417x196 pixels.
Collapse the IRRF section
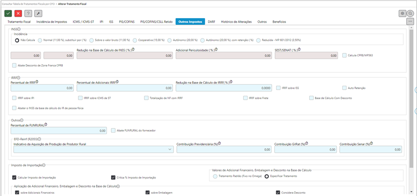click(x=20, y=77)
